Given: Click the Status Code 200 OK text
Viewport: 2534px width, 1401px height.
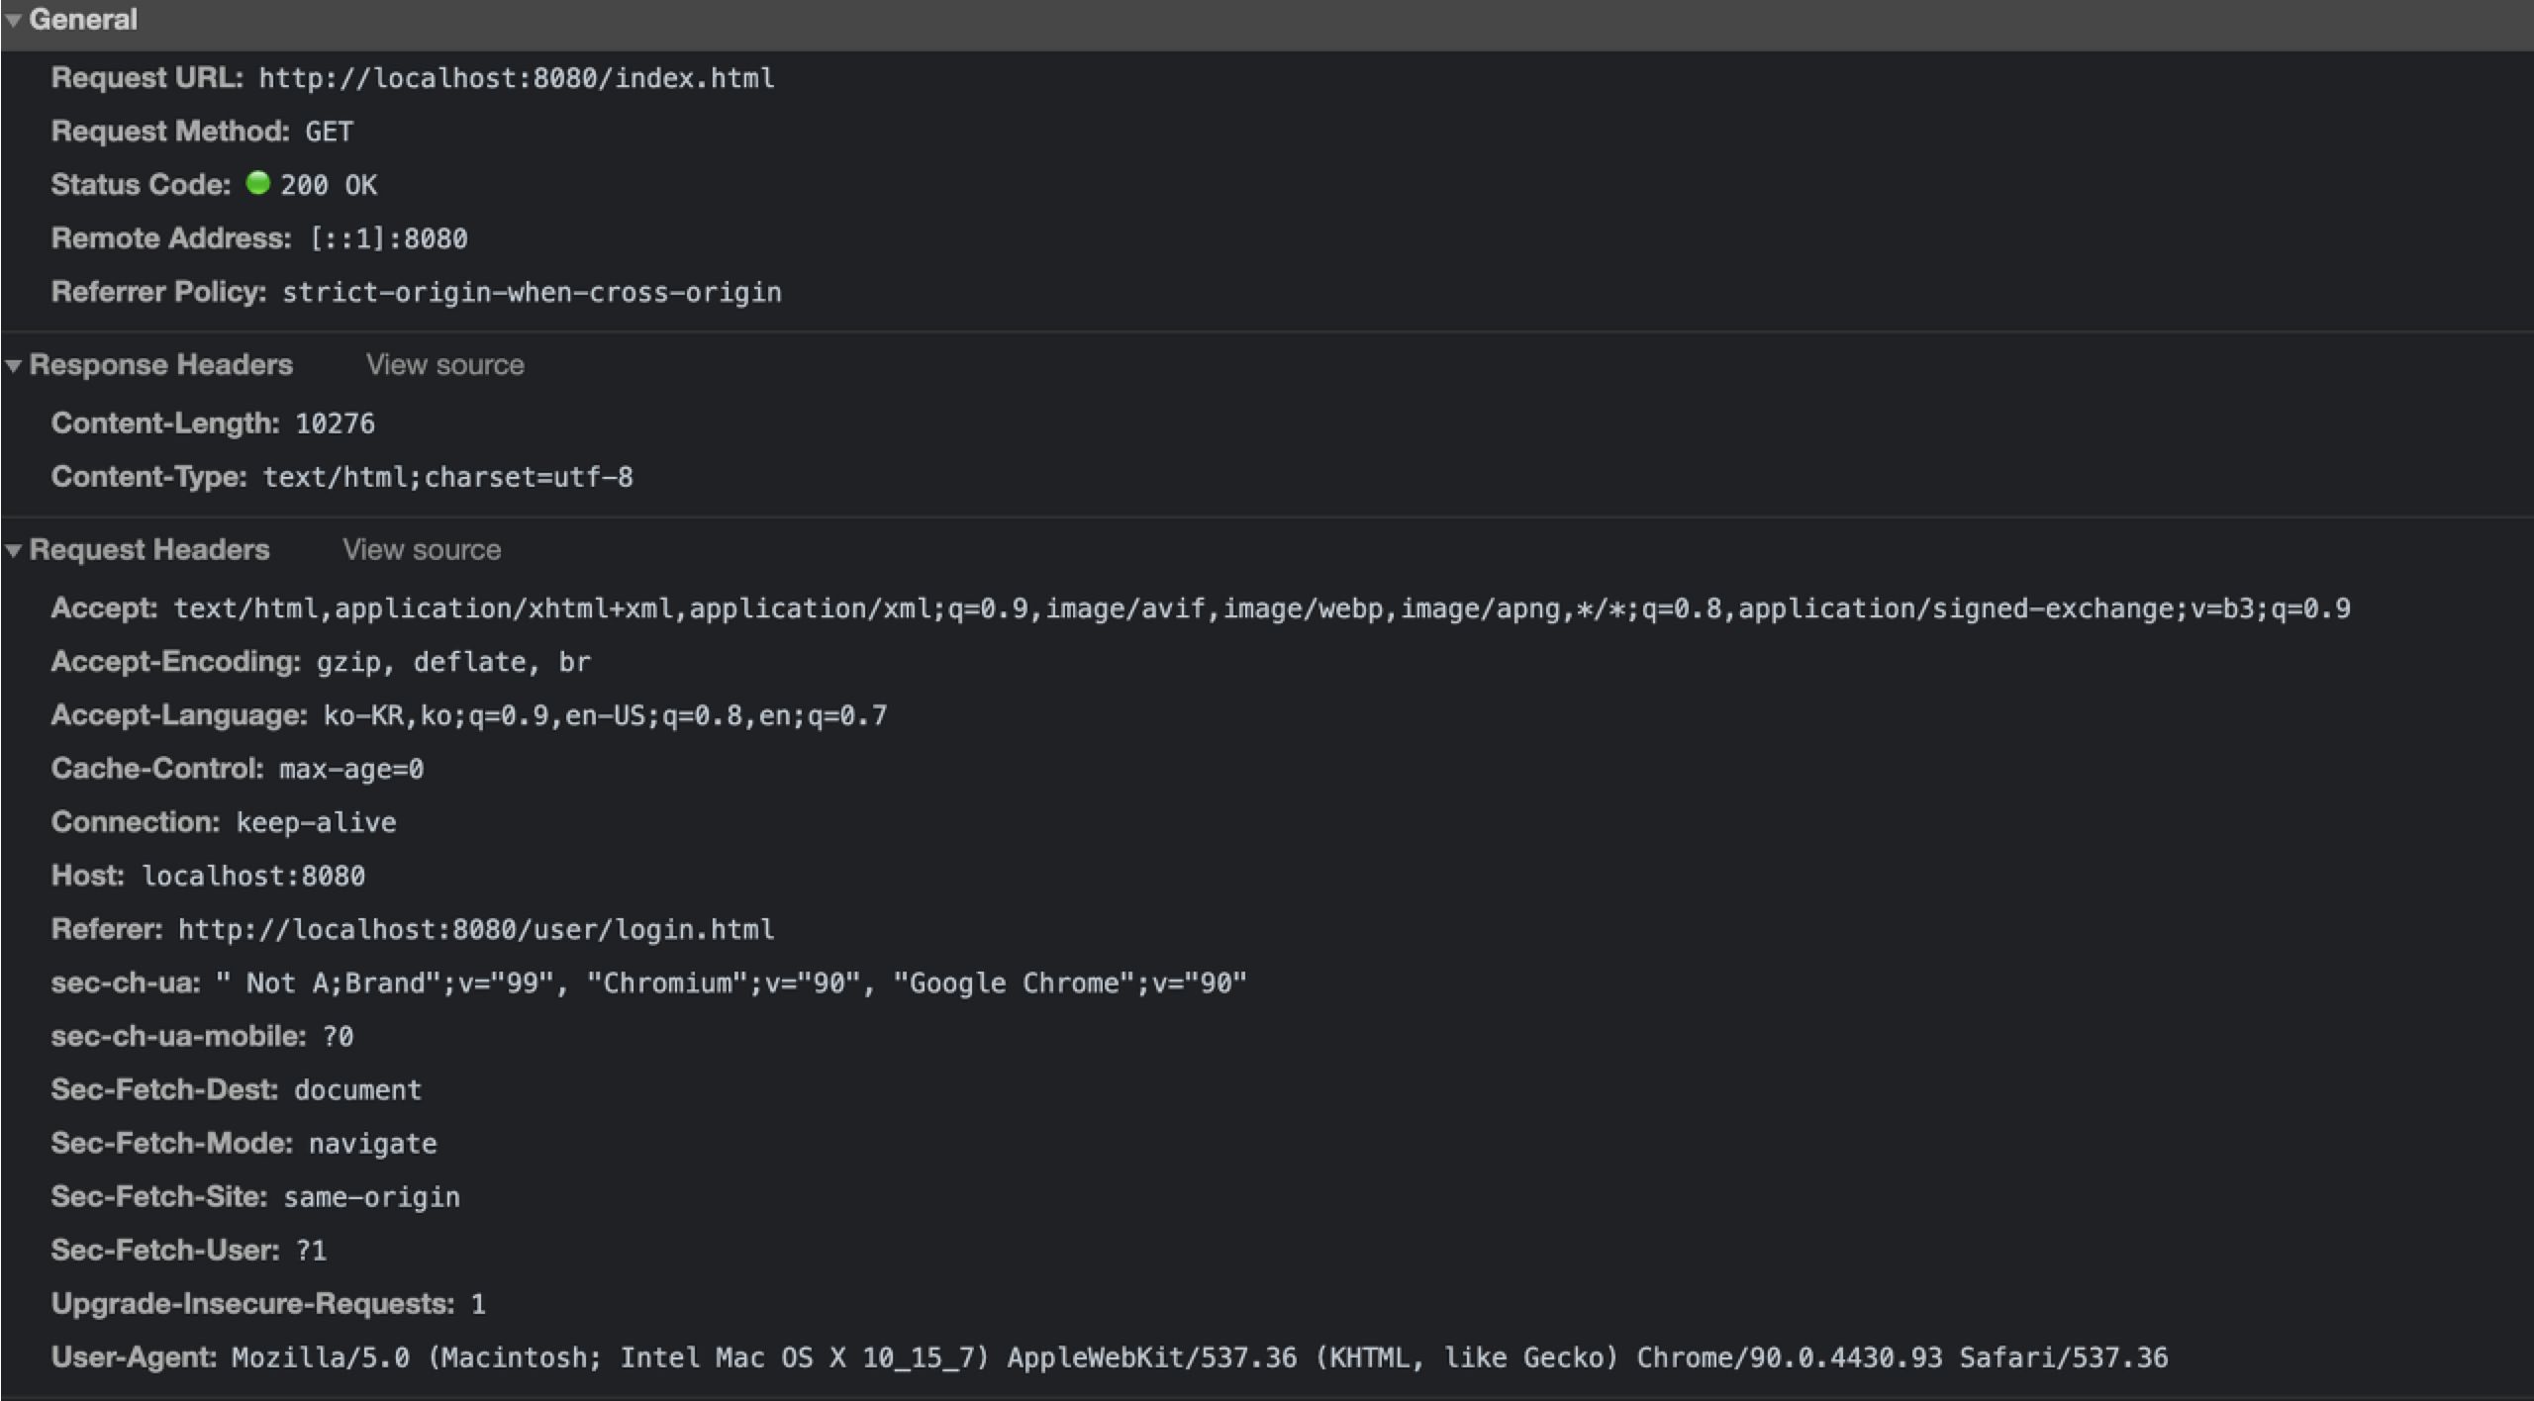Looking at the screenshot, I should (x=329, y=185).
